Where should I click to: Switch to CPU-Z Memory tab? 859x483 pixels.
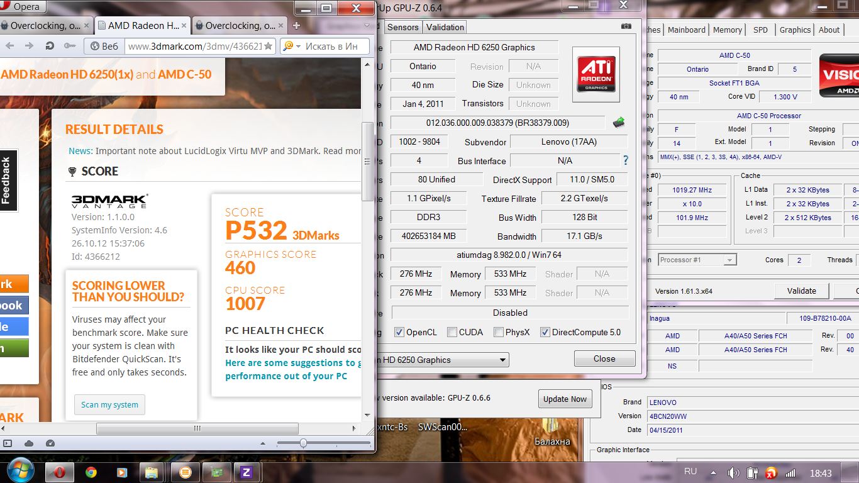[x=727, y=30]
